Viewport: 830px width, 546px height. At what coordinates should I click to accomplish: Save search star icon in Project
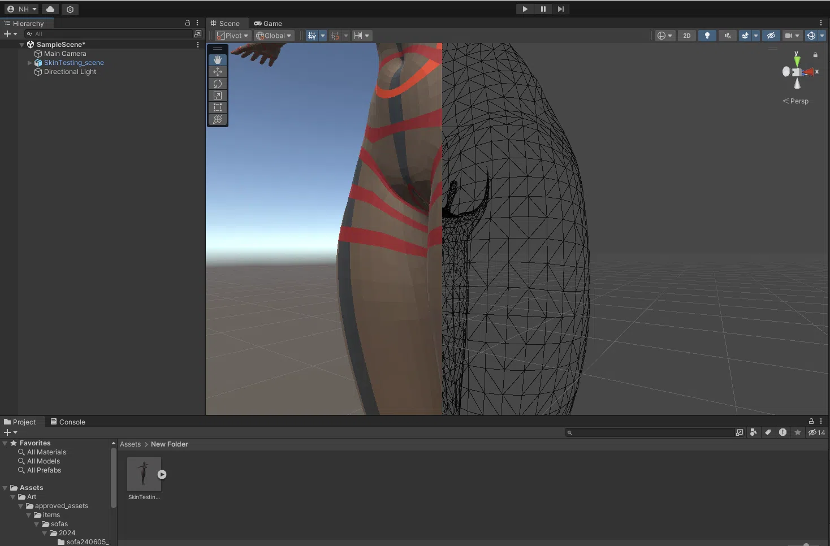[798, 432]
